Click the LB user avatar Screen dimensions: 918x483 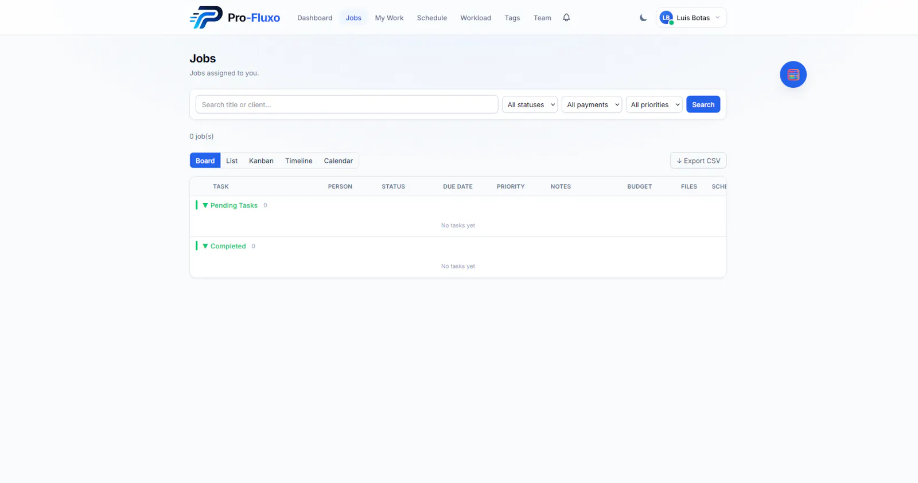666,18
